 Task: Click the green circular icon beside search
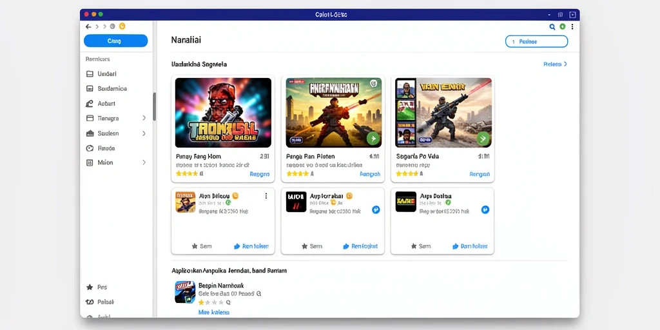pos(562,27)
